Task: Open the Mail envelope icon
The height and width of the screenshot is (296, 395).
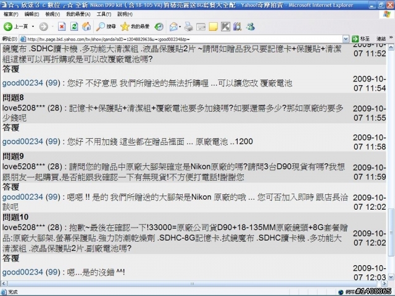Action: (173, 27)
